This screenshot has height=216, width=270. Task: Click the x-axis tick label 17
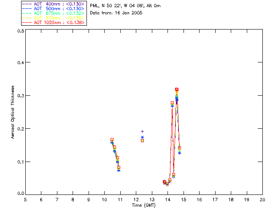(215, 200)
